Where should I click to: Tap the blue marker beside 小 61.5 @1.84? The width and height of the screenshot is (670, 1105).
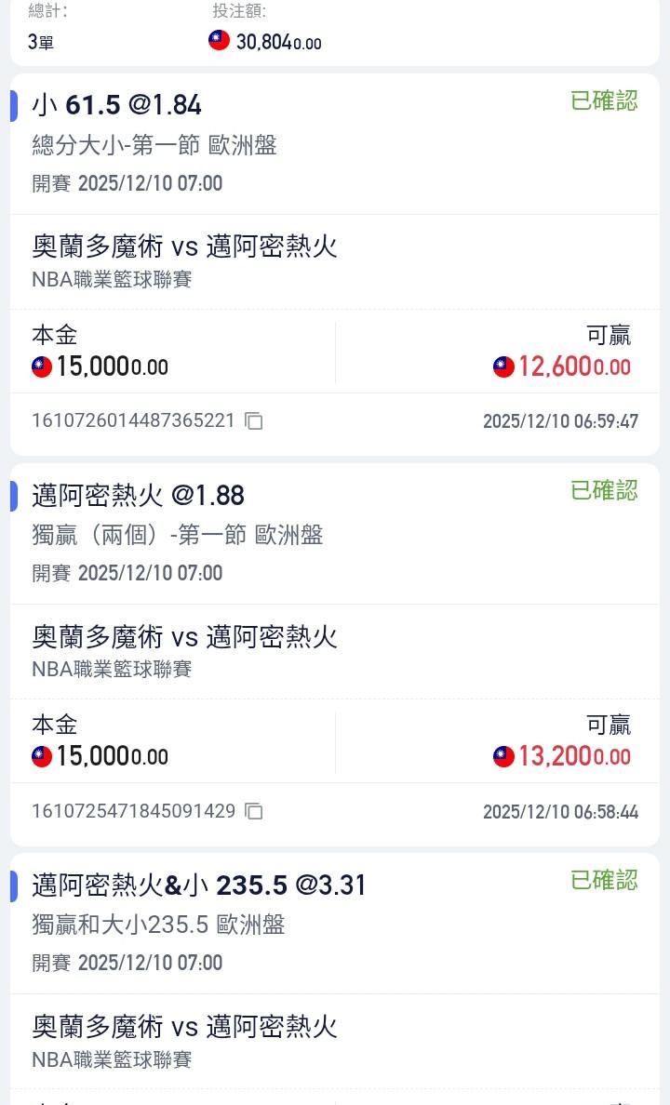tap(14, 106)
